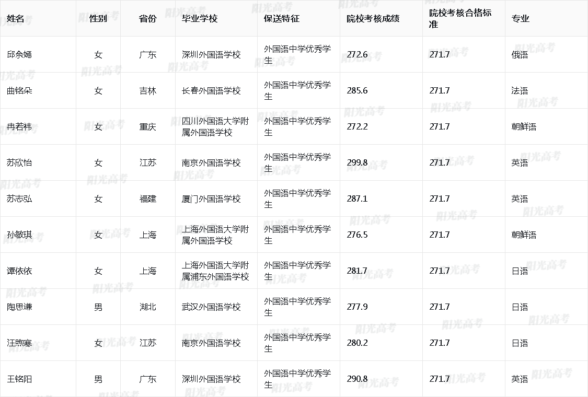The height and width of the screenshot is (397, 588).
Task: Click the 性别 column header
Action: point(98,19)
